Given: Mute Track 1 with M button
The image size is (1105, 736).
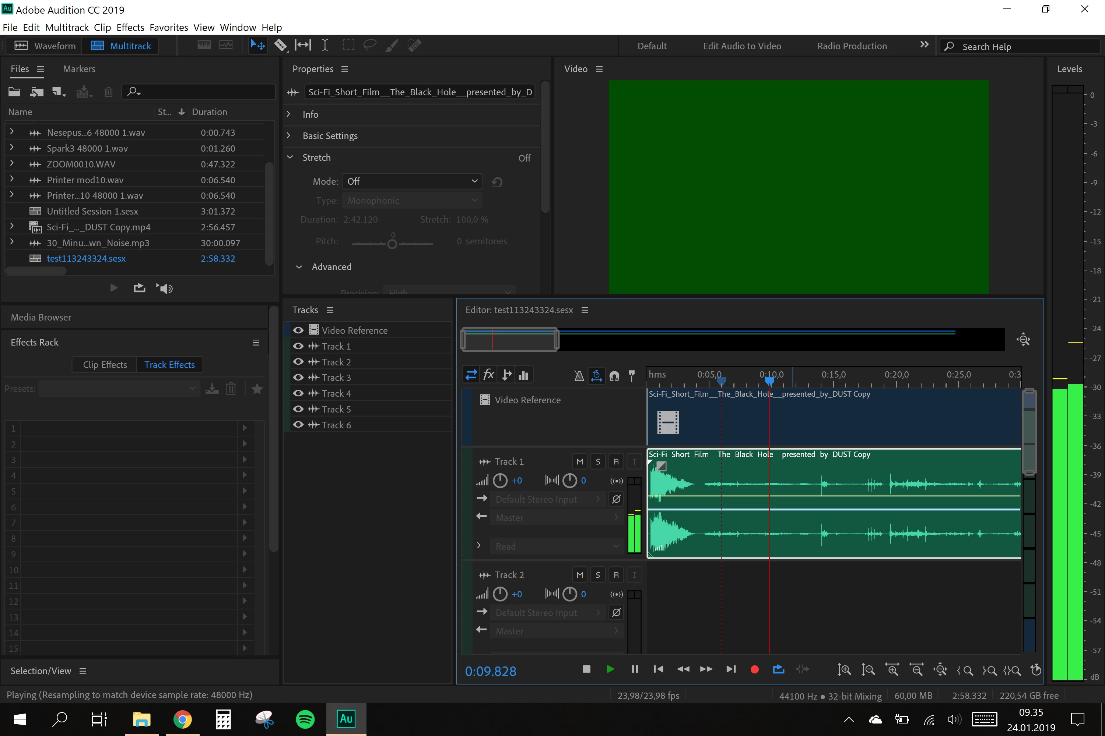Looking at the screenshot, I should click(580, 461).
